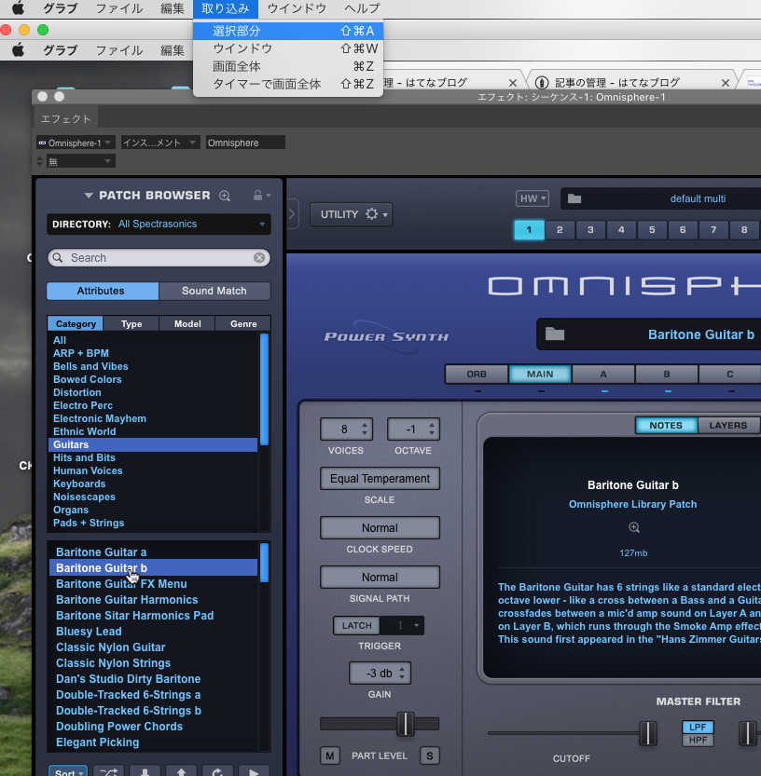Click the Equal Temperament scale button

click(380, 479)
